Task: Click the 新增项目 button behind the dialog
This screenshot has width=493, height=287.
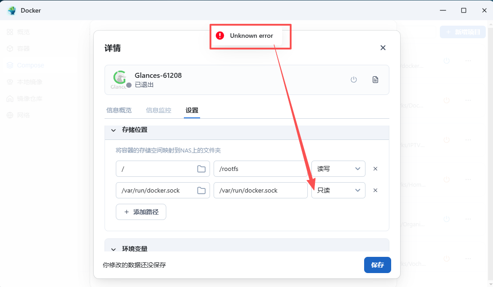Action: pos(463,32)
